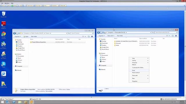Click New folder in the Removable Disk window
This screenshot has height=104, width=186.
[120, 36]
